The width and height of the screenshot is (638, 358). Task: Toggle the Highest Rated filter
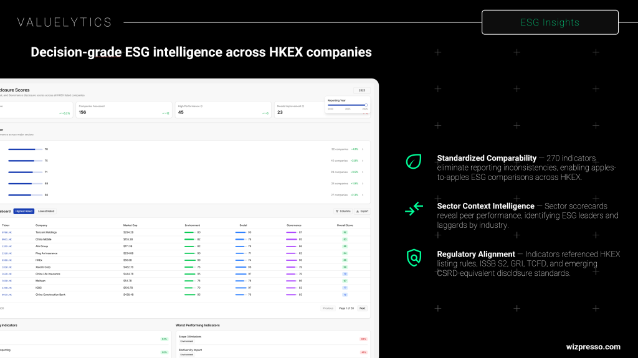pyautogui.click(x=24, y=211)
